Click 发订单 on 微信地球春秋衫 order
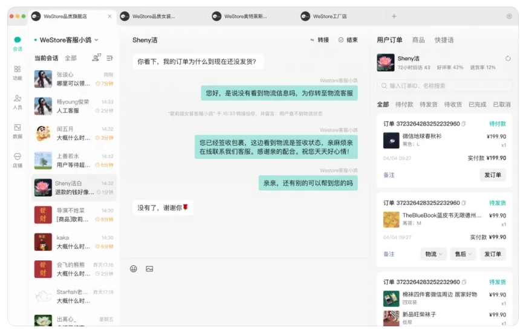This screenshot has width=520, height=336. 493,175
